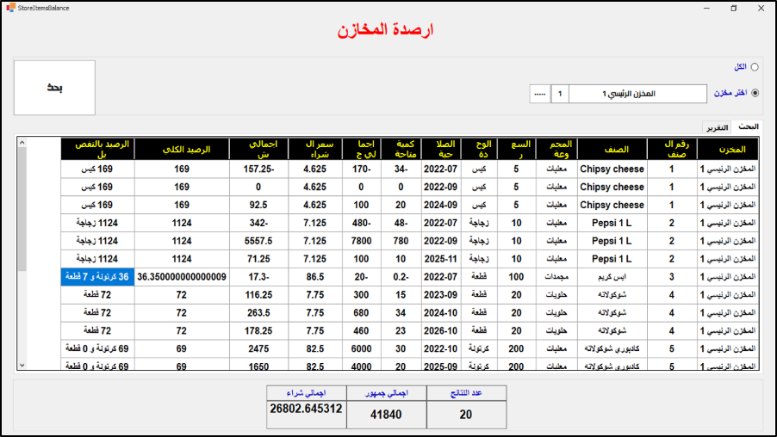Click the warehouse number field showing 1

click(560, 94)
